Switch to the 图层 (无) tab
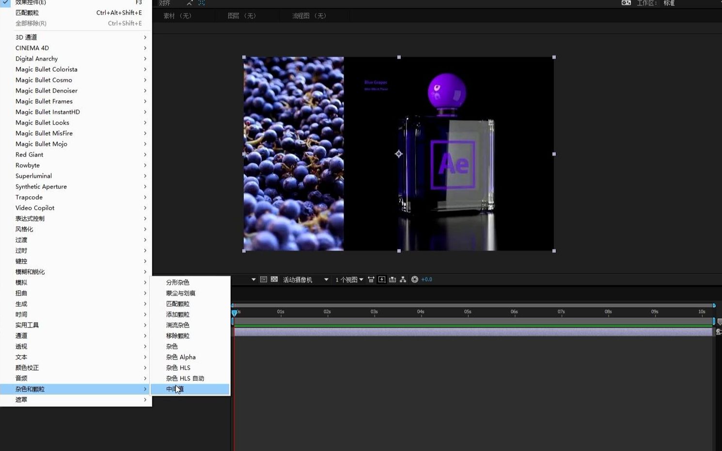722x451 pixels. pos(242,16)
